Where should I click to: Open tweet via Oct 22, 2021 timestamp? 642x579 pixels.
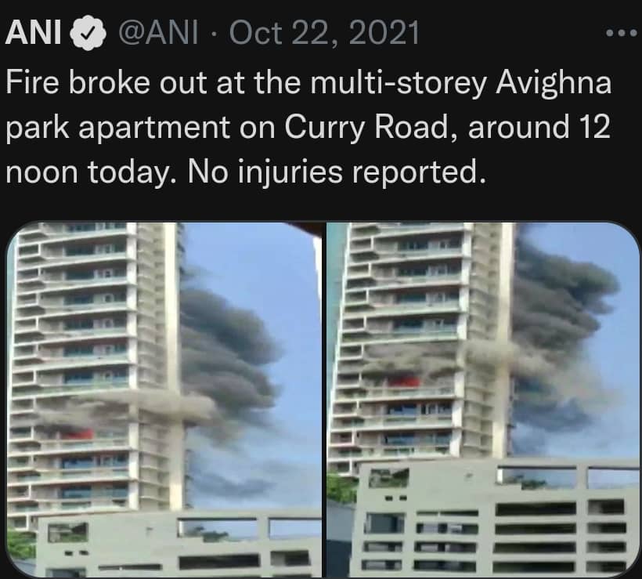325,32
